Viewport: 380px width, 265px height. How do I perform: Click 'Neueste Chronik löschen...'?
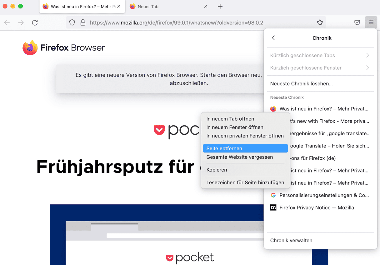click(320, 83)
